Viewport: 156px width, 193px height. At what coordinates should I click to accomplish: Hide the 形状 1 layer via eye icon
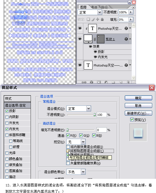[x=80, y=39]
